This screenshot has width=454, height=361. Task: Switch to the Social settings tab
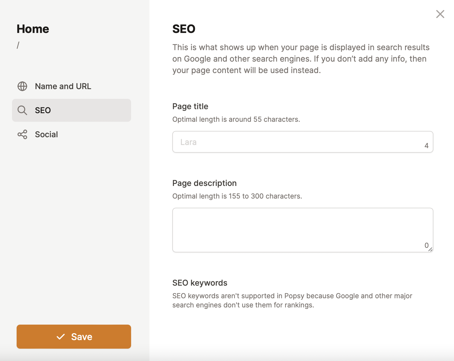[46, 134]
